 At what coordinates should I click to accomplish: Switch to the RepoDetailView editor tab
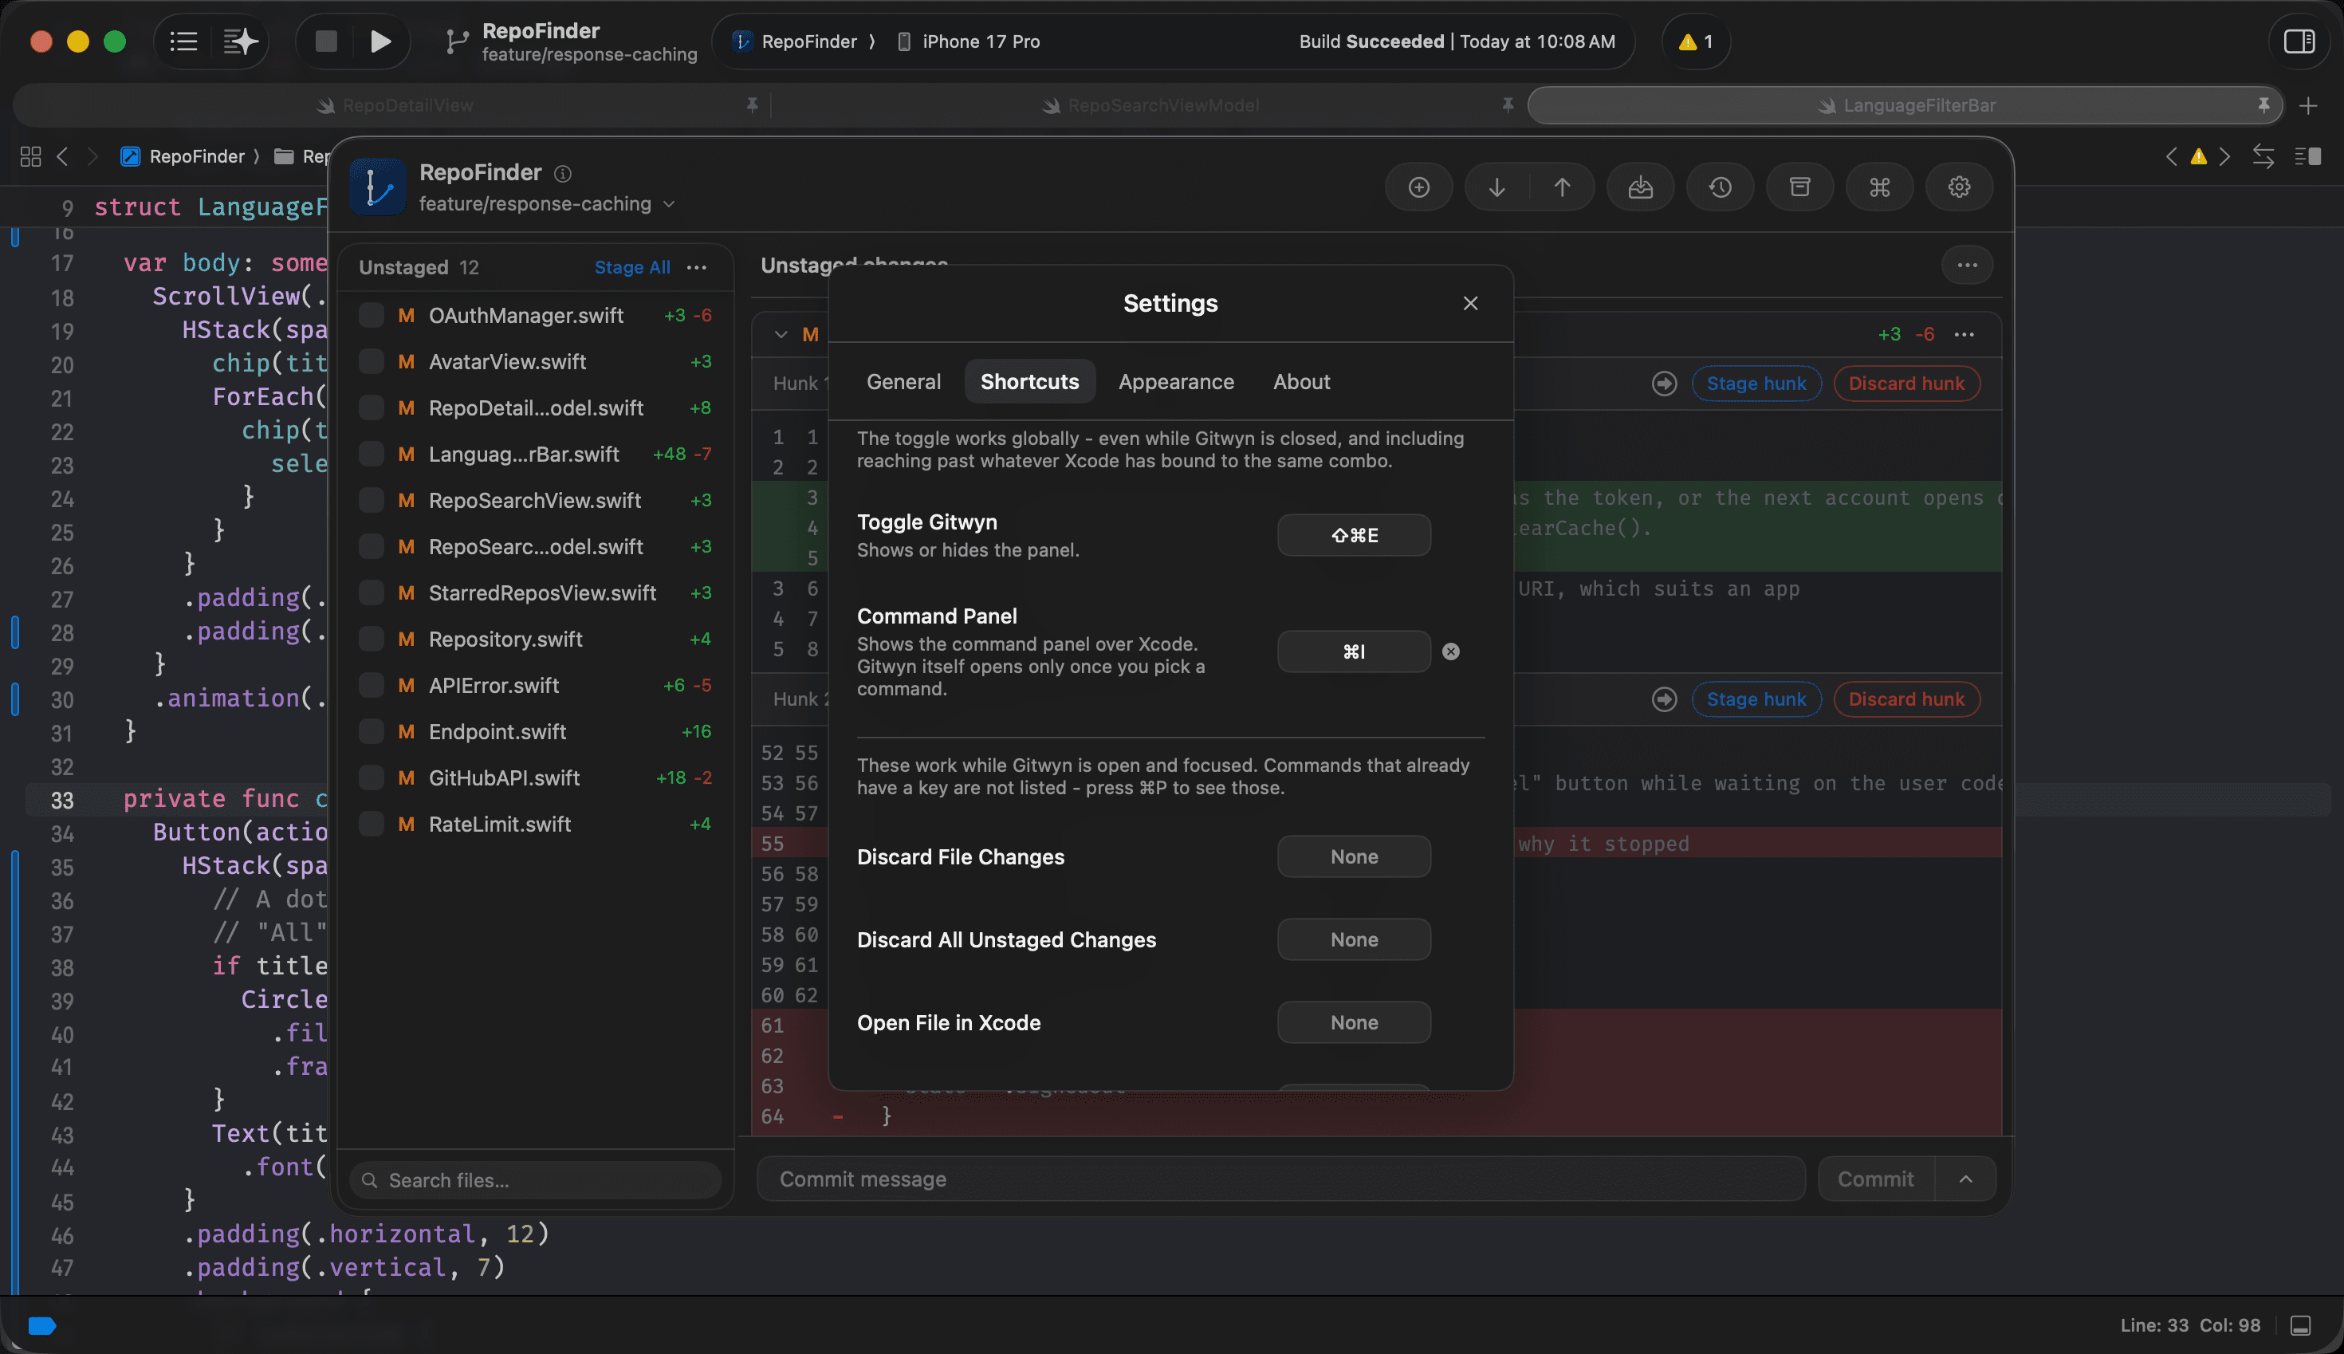point(394,106)
